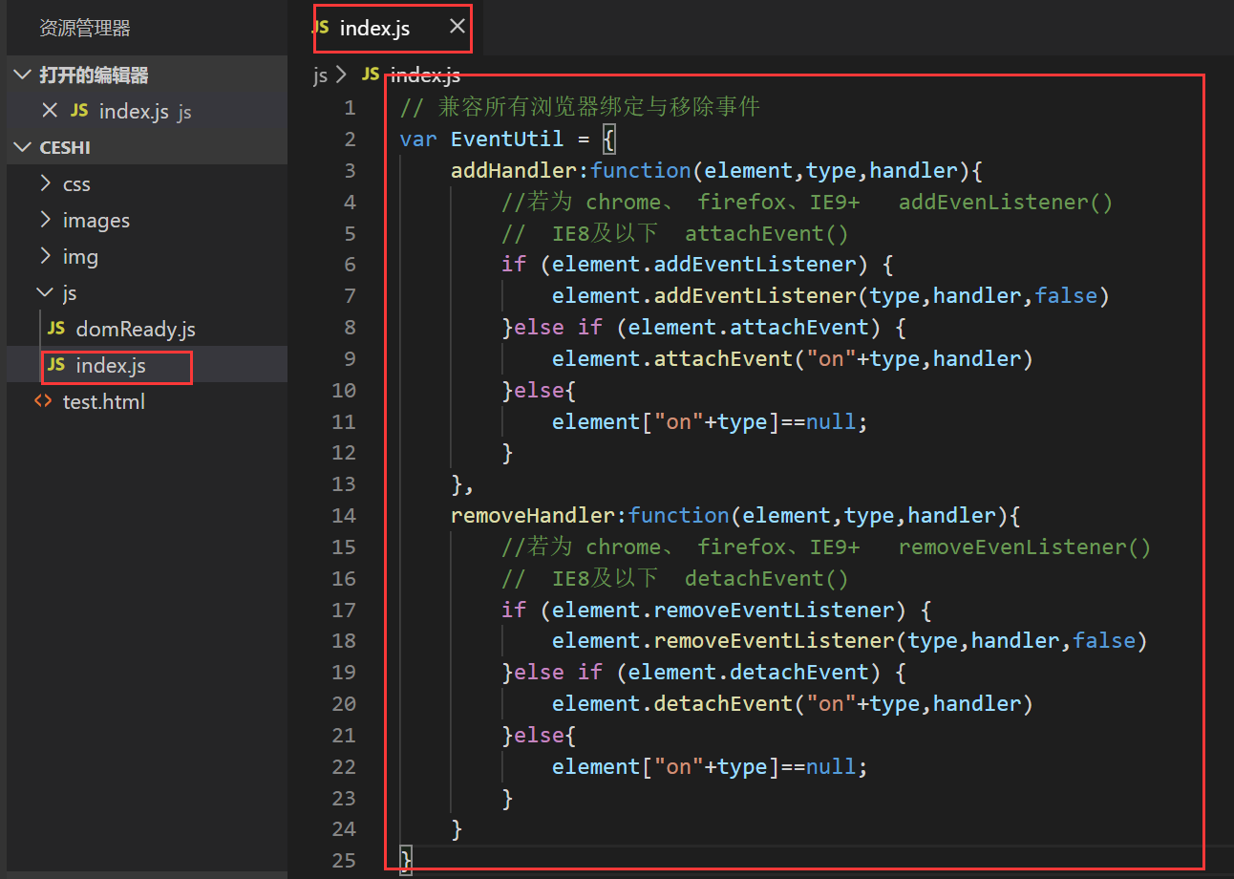The image size is (1234, 879).
Task: Click the js breadcrumb segment
Action: click(x=321, y=75)
